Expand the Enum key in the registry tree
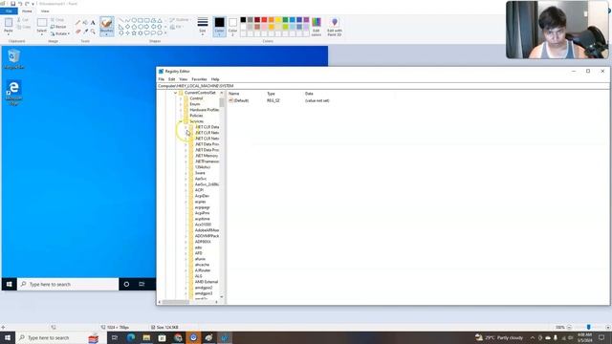The width and height of the screenshot is (612, 344). point(181,104)
